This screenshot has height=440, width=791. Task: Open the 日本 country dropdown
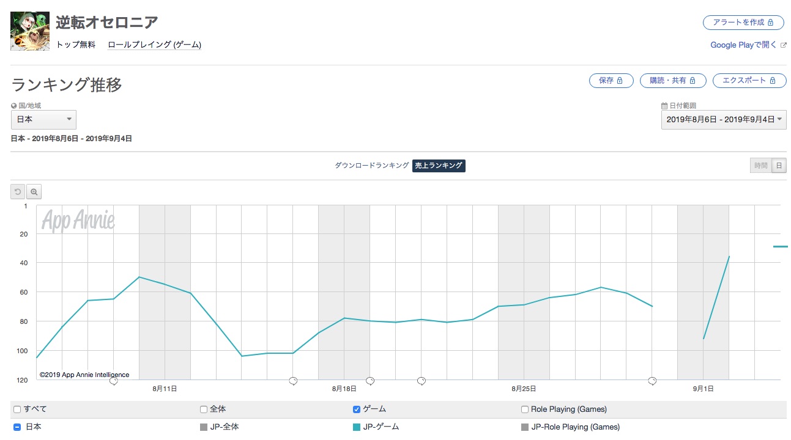tap(43, 119)
